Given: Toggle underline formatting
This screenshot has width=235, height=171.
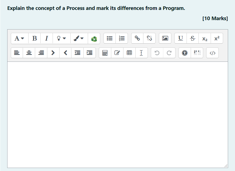Looking at the screenshot, I should (x=180, y=38).
